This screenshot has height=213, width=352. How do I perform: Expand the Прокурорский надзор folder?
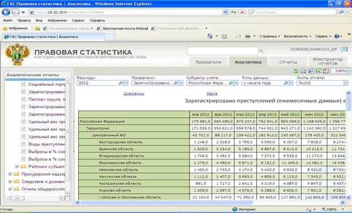click(10, 174)
